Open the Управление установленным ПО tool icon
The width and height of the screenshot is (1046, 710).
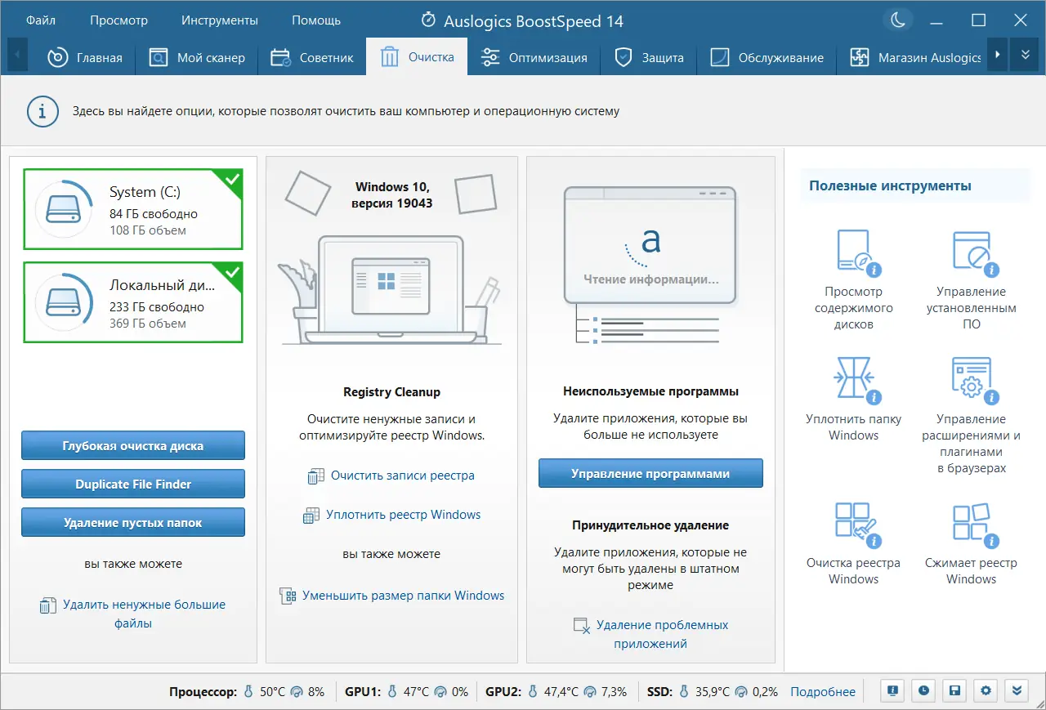pos(972,251)
